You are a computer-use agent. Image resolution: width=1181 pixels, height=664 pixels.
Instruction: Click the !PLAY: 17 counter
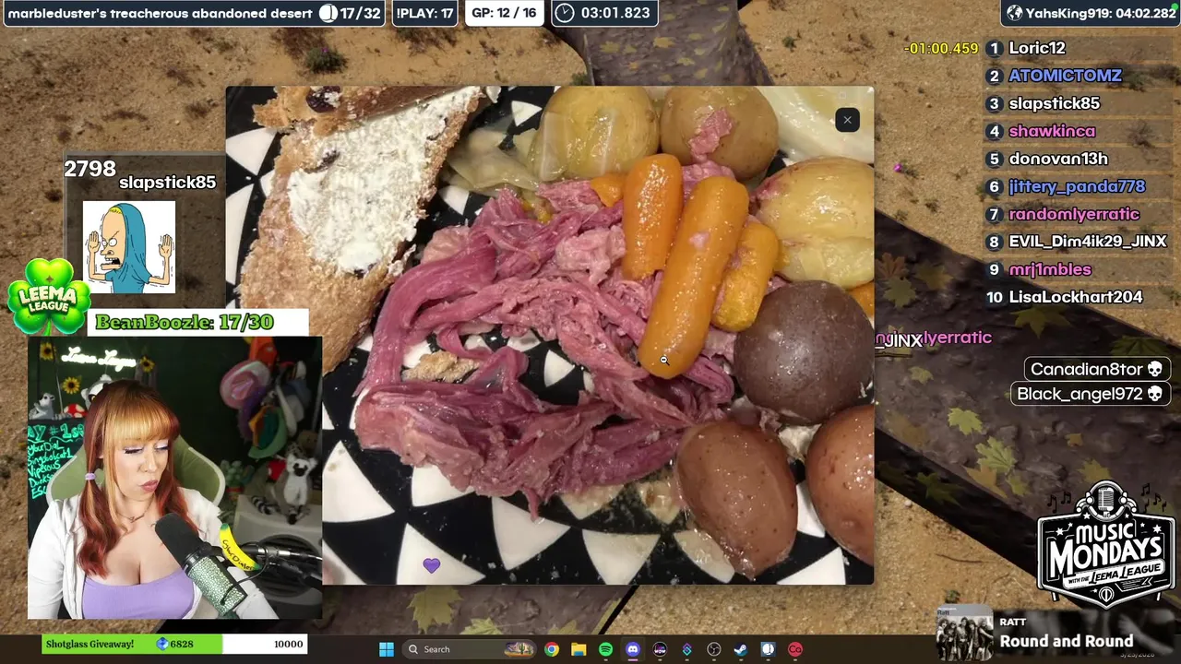click(424, 13)
